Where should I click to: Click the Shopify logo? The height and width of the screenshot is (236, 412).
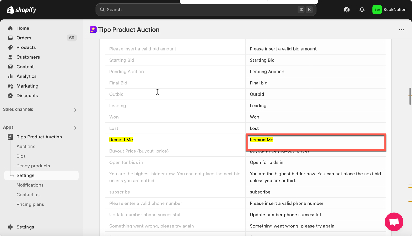[21, 10]
